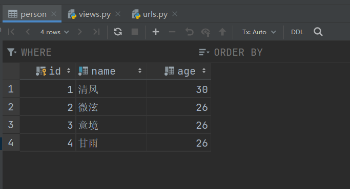This screenshot has height=189, width=350.
Task: Select the name column header
Action: tap(111, 71)
